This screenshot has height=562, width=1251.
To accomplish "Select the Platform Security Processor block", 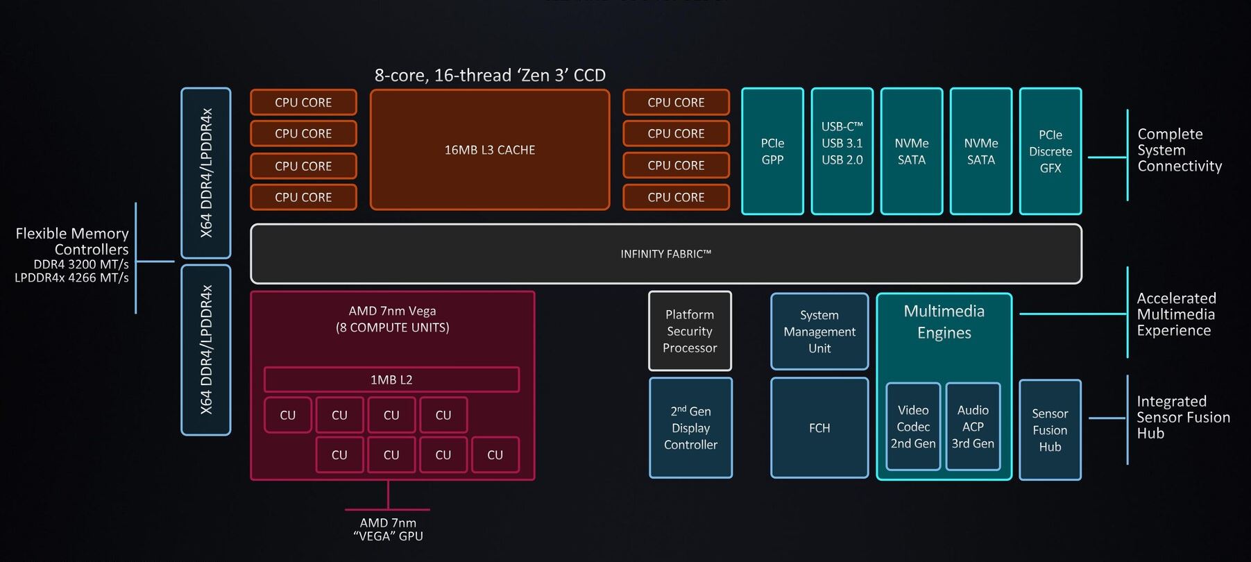I will (x=690, y=331).
